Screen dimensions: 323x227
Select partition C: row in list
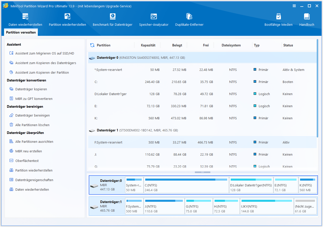202,82
